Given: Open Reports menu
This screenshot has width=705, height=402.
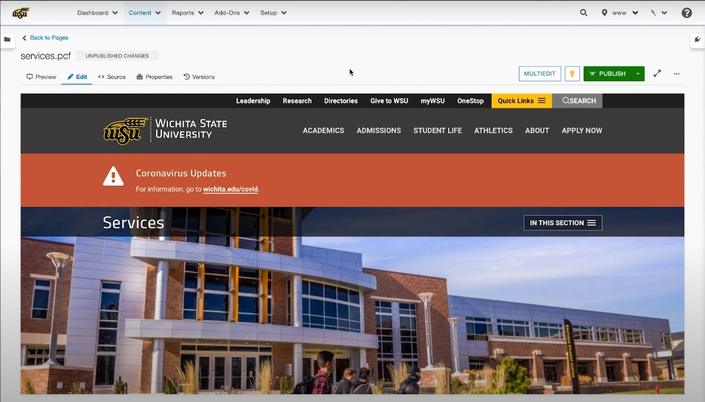Looking at the screenshot, I should [x=188, y=13].
